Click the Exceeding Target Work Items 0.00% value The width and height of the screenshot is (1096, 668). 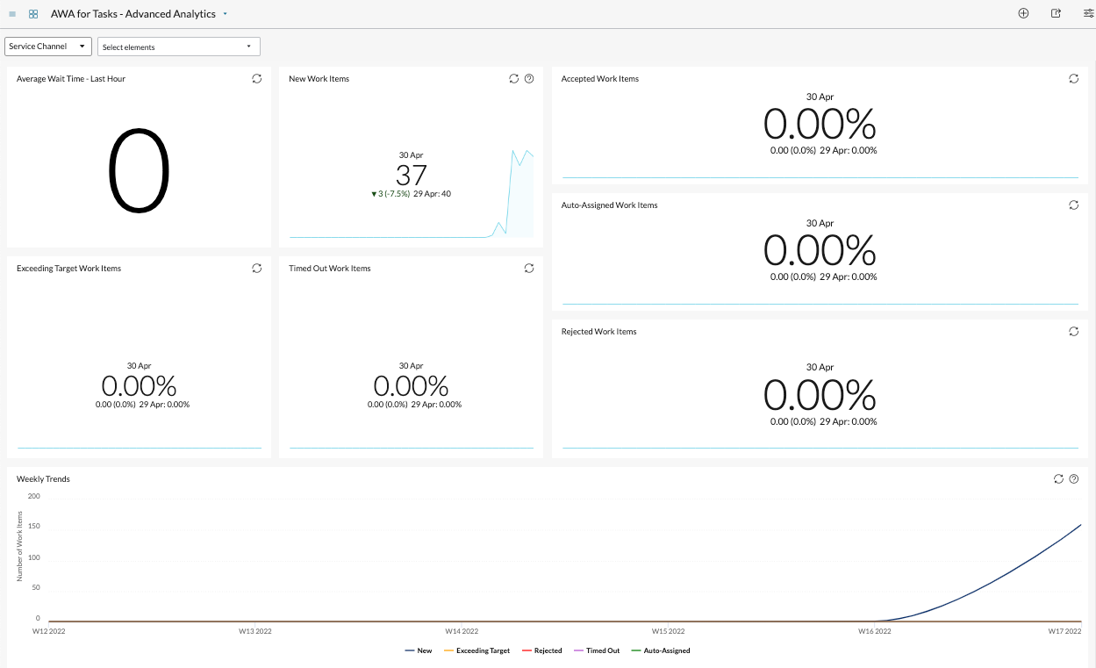[139, 385]
